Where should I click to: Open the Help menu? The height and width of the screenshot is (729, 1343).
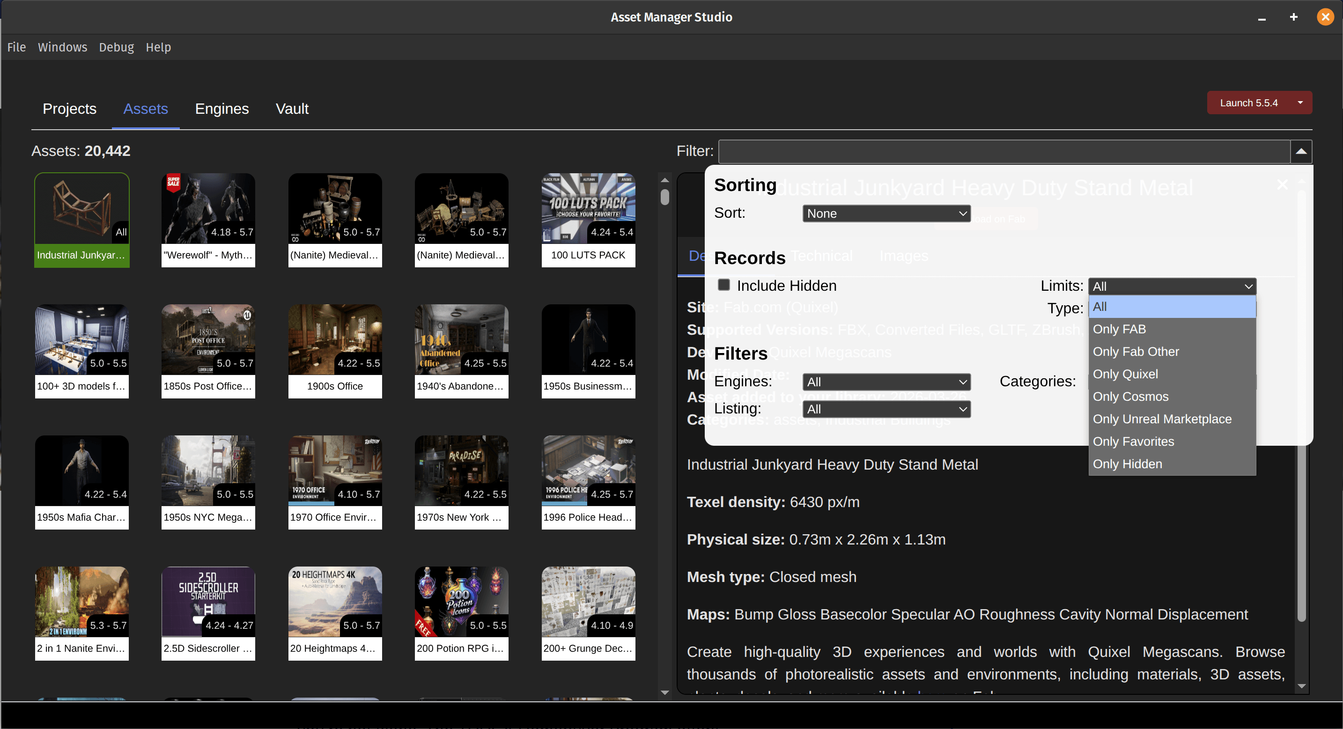pos(158,47)
